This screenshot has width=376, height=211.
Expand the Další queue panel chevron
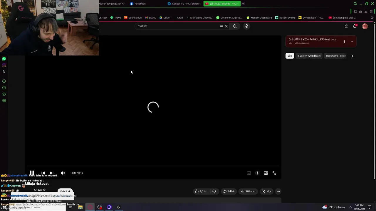(x=352, y=41)
